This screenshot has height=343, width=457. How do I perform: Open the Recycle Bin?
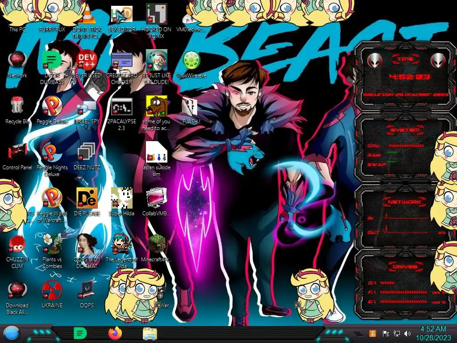(17, 105)
